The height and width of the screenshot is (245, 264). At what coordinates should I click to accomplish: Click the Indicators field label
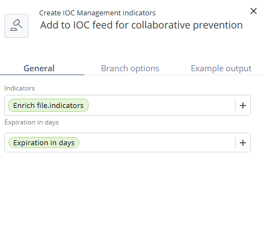coord(20,88)
